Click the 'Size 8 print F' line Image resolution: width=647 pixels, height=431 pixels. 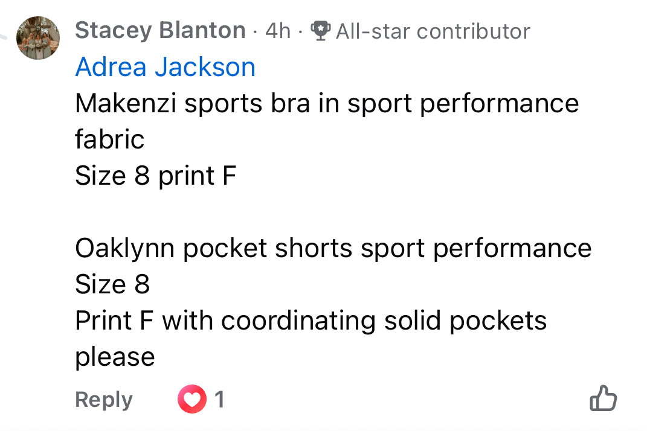[x=155, y=176]
